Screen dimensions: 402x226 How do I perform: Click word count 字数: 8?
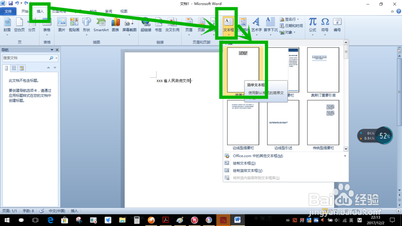click(28, 211)
